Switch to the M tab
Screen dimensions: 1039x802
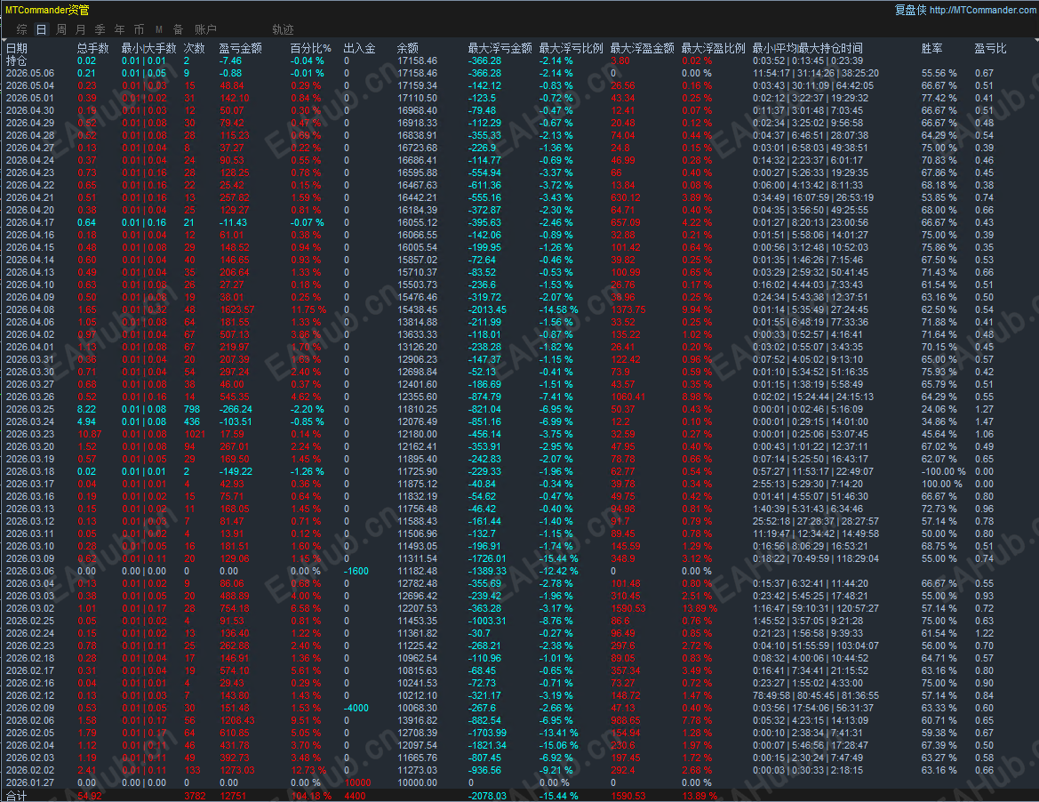click(158, 29)
